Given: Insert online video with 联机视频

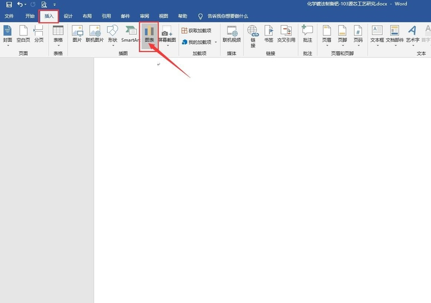Looking at the screenshot, I should [232, 34].
